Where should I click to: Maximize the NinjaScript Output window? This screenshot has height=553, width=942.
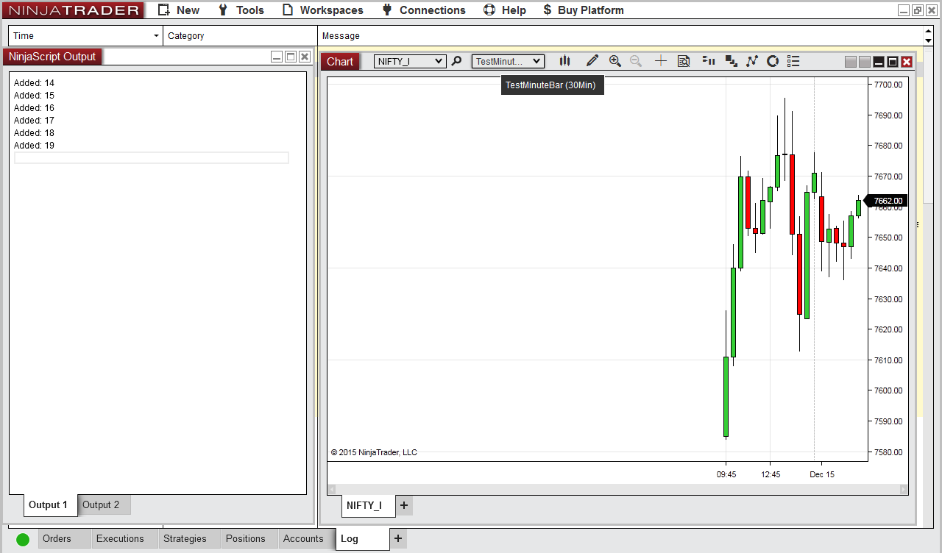pyautogui.click(x=291, y=57)
